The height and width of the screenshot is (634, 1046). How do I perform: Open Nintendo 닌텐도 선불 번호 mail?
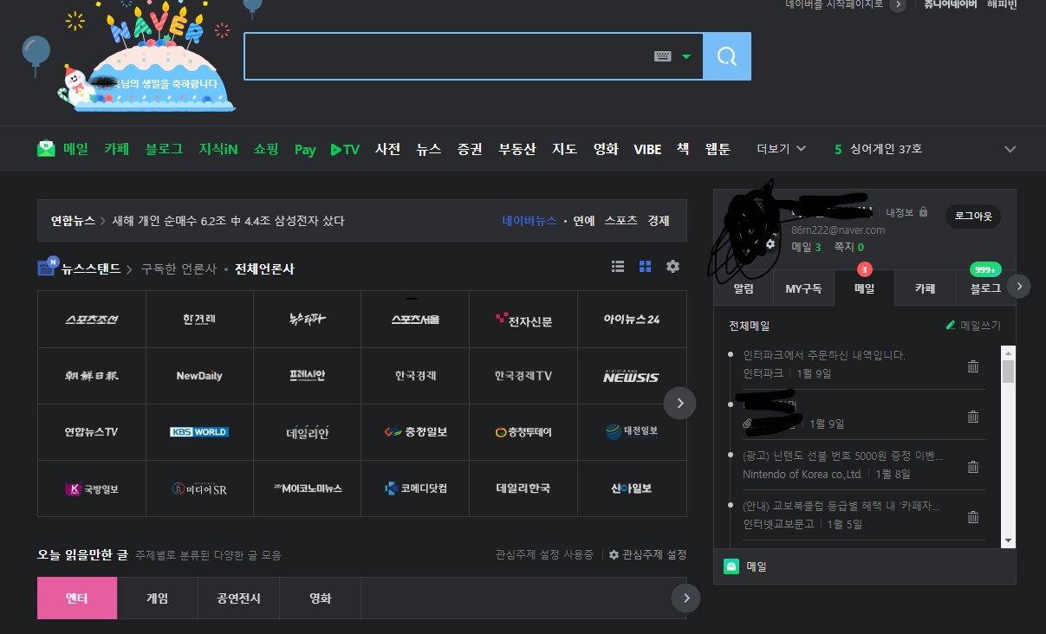coord(843,456)
